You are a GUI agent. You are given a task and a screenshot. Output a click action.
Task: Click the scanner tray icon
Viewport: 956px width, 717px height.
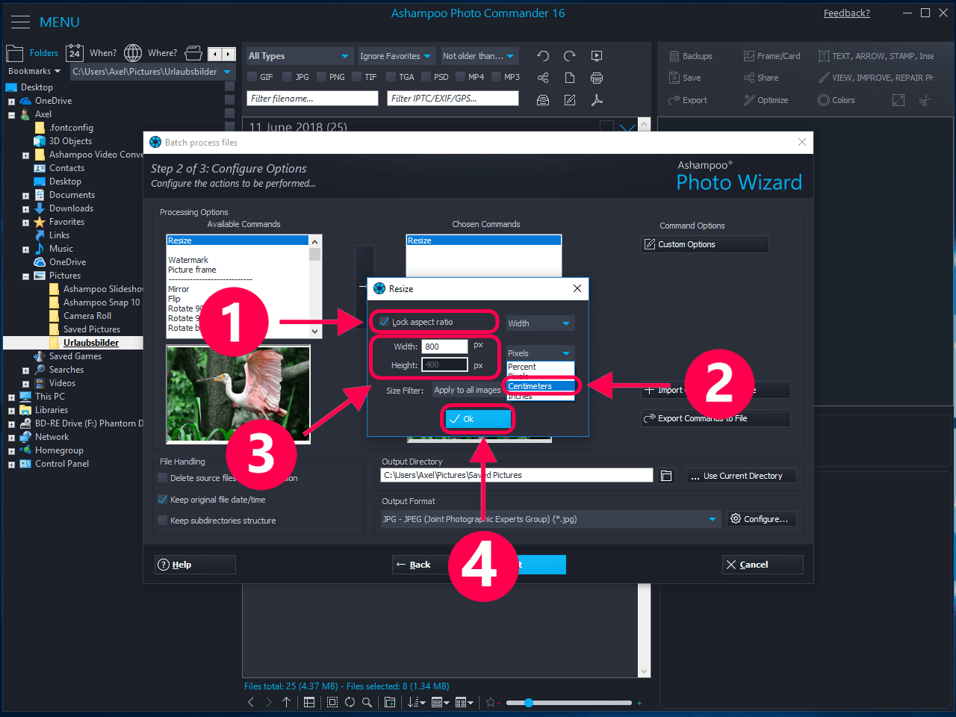click(x=543, y=100)
